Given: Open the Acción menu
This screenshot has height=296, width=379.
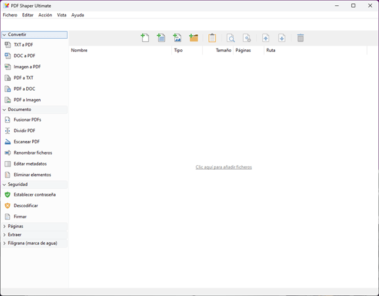Looking at the screenshot, I should point(45,15).
